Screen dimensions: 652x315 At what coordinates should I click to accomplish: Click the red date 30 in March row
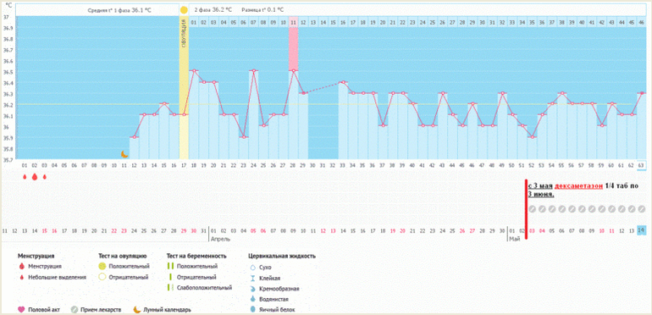194,230
